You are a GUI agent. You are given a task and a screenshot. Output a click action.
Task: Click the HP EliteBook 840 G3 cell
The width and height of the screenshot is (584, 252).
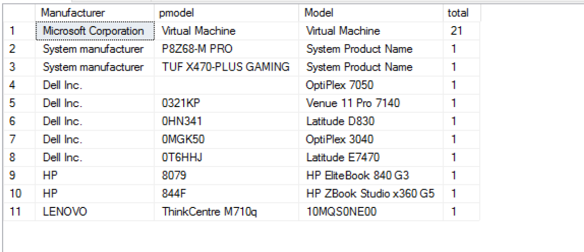(358, 176)
